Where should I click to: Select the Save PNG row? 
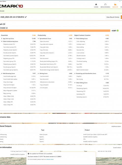[93, 64]
